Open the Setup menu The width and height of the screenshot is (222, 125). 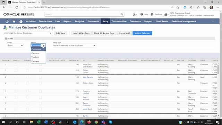105,22
